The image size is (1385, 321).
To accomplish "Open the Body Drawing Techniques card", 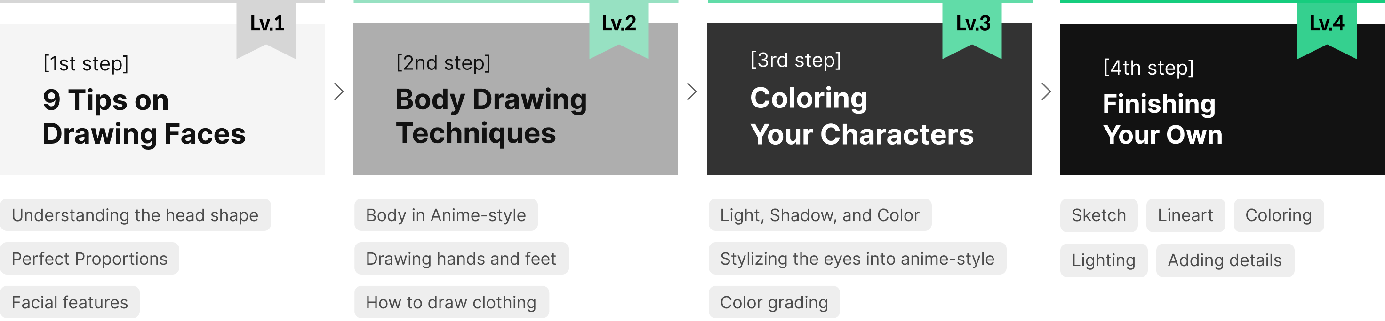I will pyautogui.click(x=515, y=99).
